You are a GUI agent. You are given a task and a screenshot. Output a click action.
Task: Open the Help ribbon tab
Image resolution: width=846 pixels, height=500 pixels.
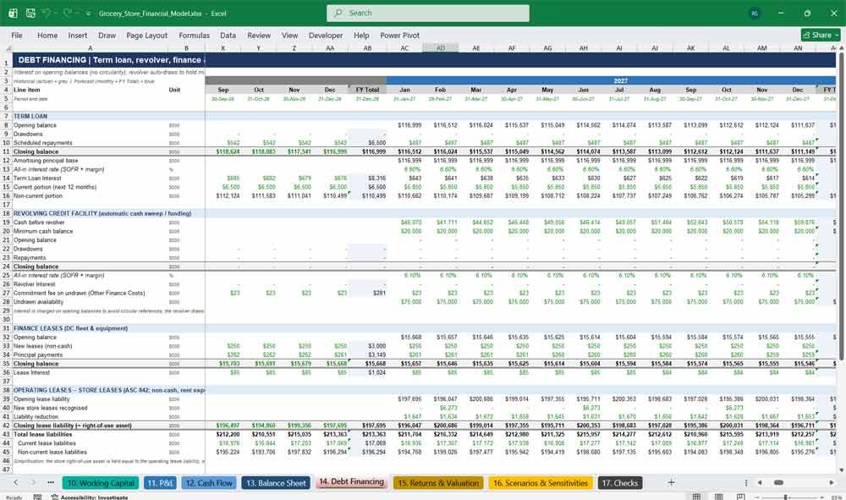click(361, 35)
